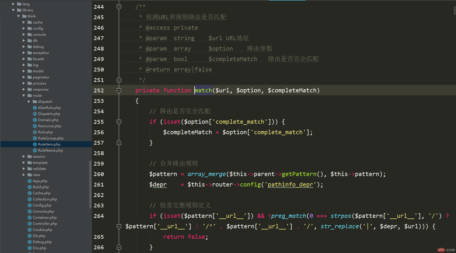Expand the validate folder

(x=24, y=169)
